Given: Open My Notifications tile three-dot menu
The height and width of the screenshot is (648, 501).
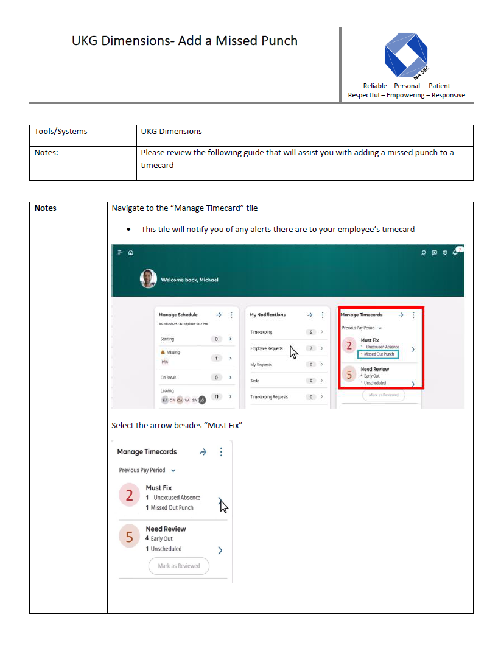Looking at the screenshot, I should tap(322, 315).
